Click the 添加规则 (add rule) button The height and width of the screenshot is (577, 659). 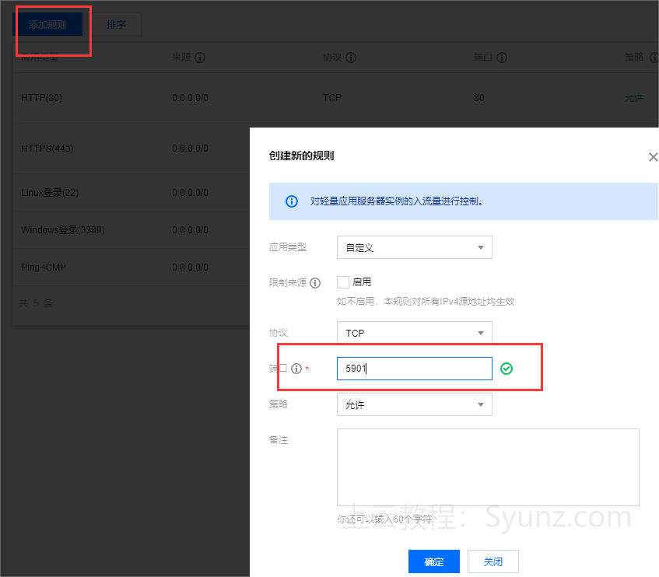[47, 24]
